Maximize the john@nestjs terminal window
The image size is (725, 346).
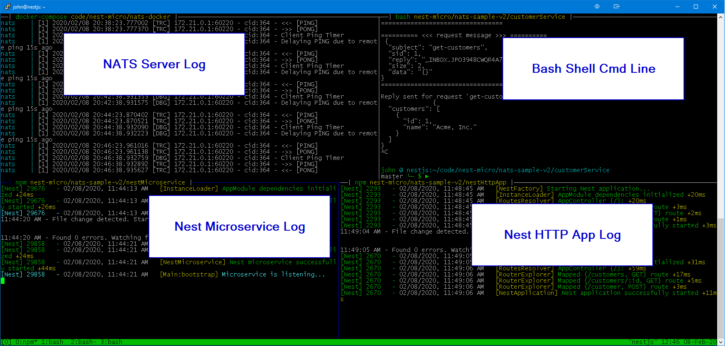coord(696,7)
